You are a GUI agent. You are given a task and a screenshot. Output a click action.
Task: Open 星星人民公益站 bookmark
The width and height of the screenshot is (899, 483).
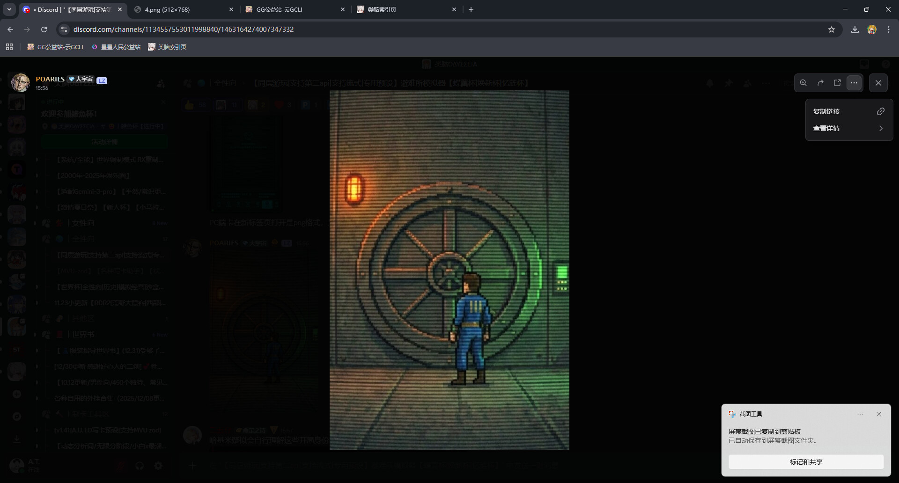(116, 47)
